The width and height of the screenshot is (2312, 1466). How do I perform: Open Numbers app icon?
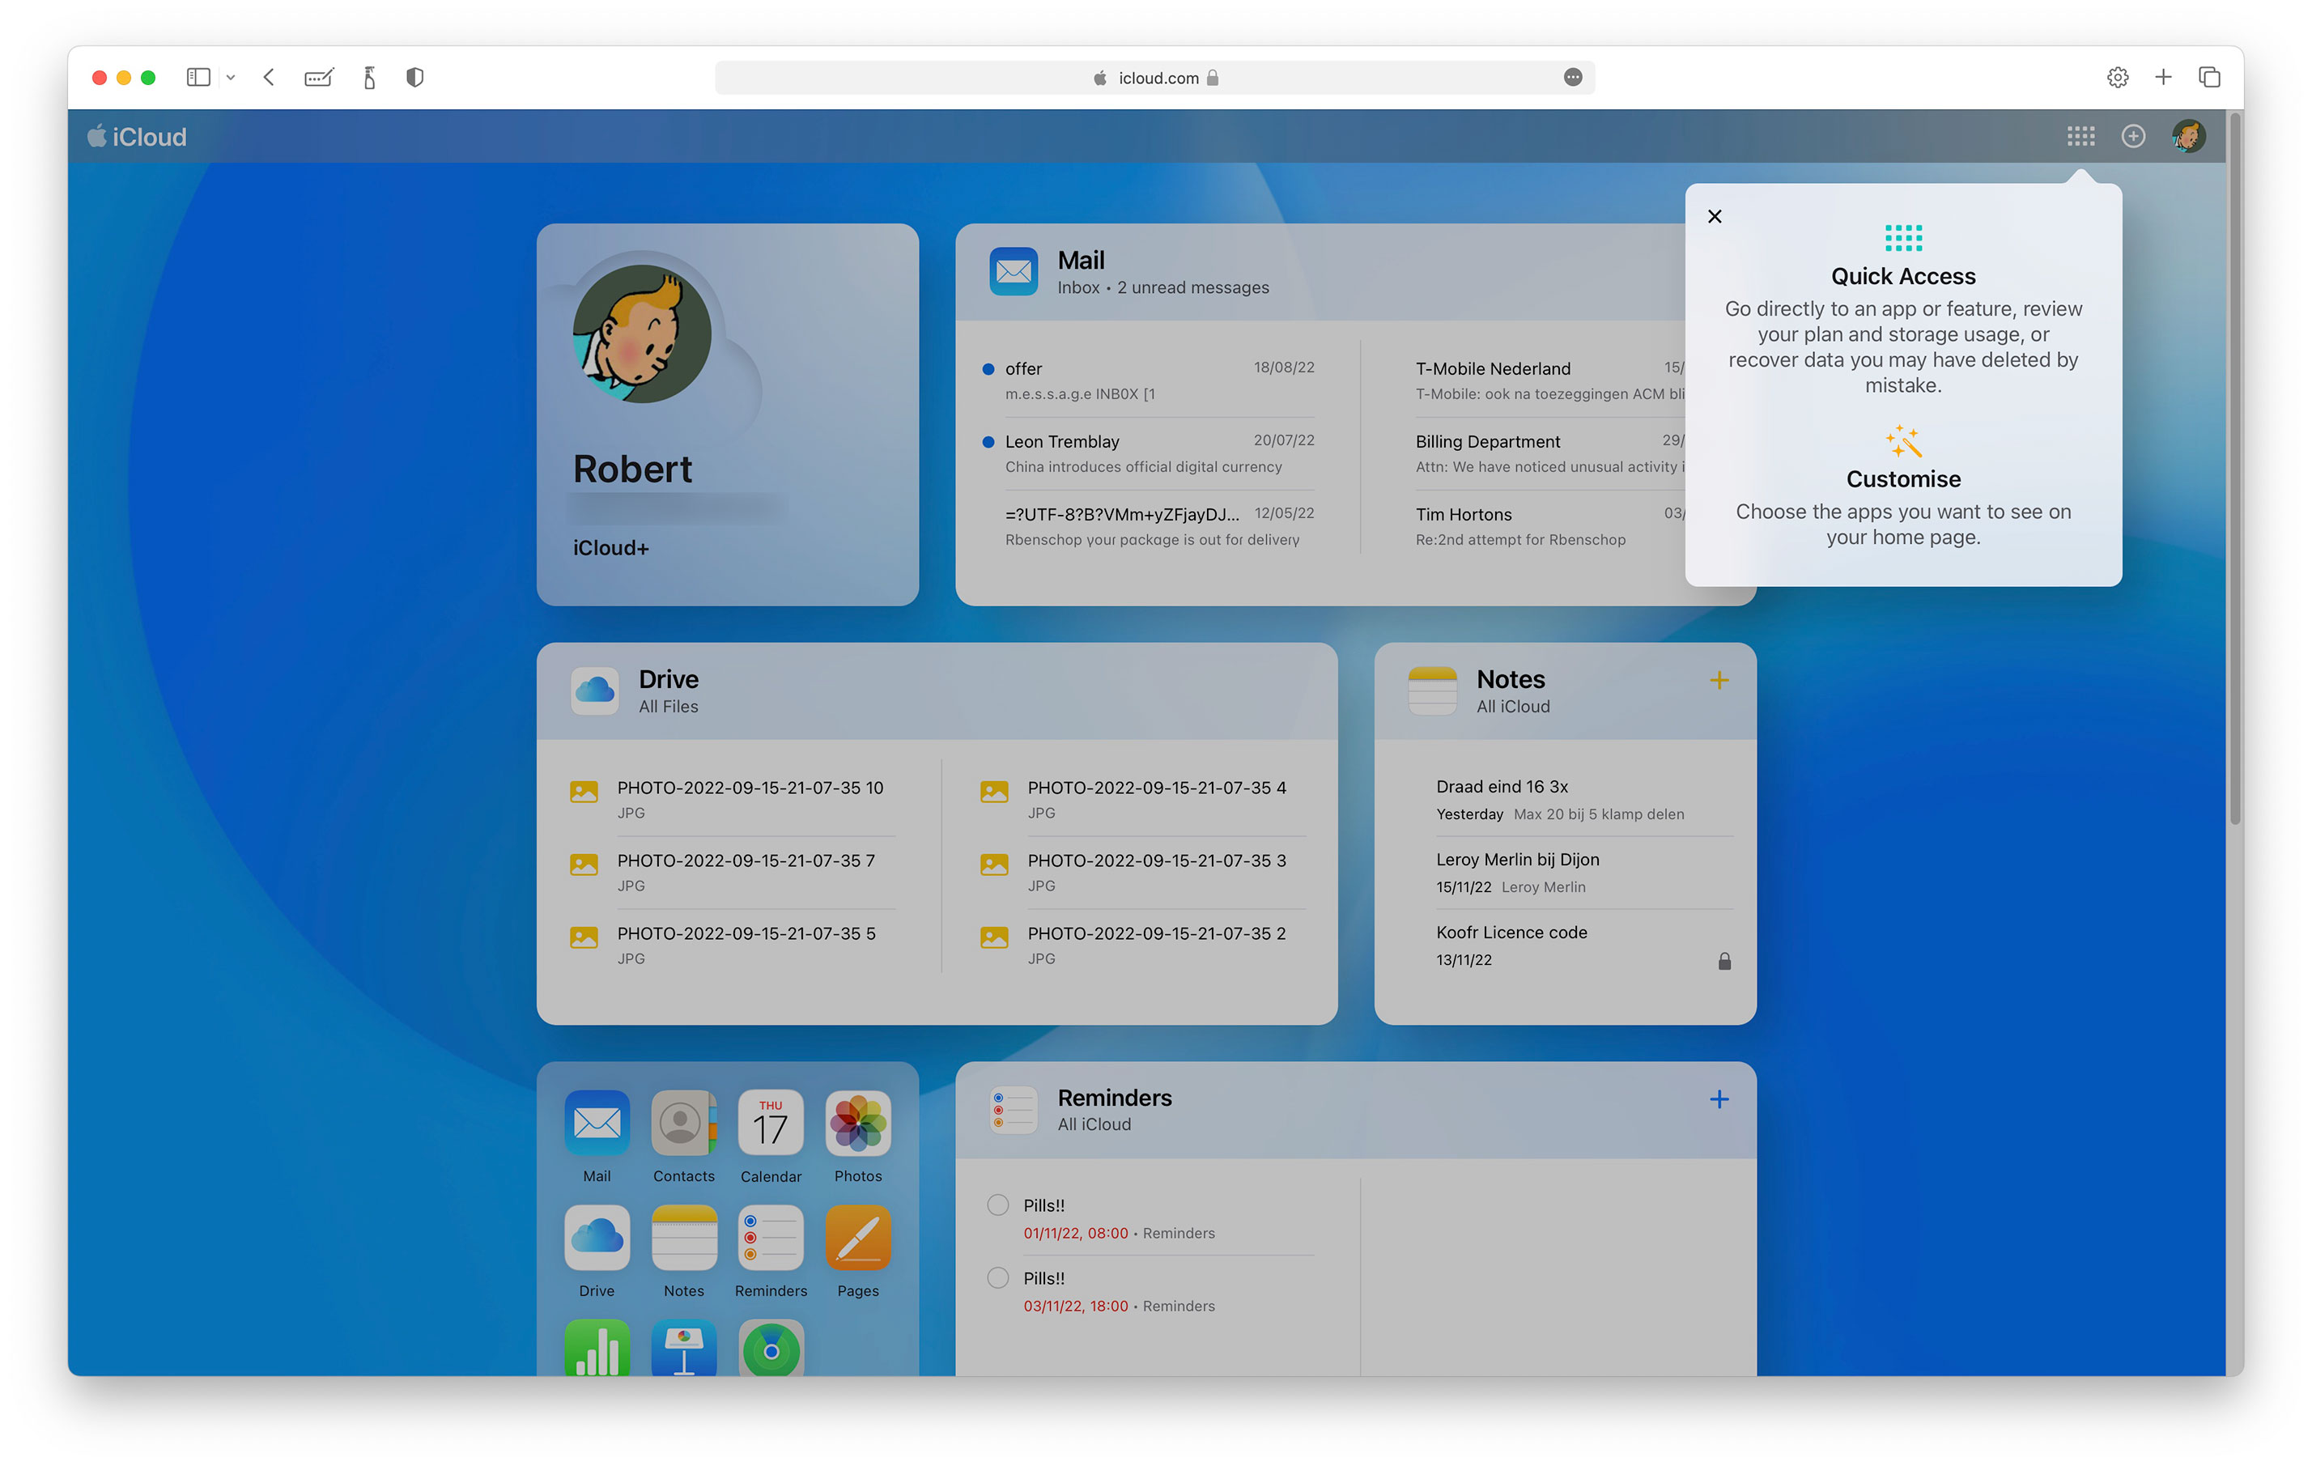pos(597,1347)
